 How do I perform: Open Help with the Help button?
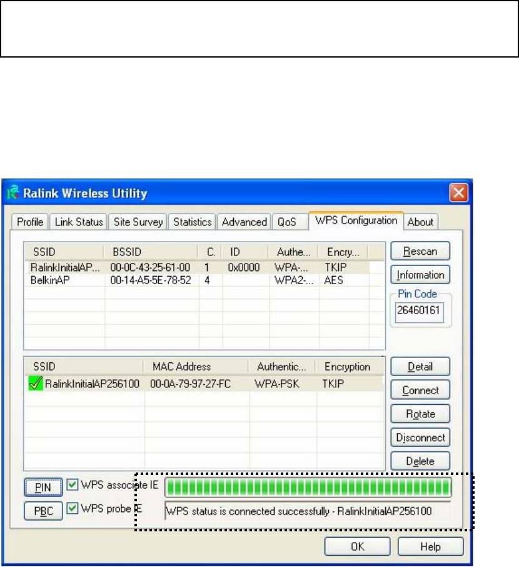(430, 546)
